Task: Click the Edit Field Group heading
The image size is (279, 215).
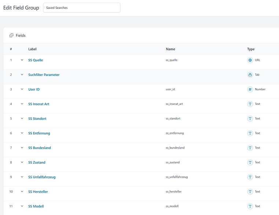Action: [x=21, y=8]
